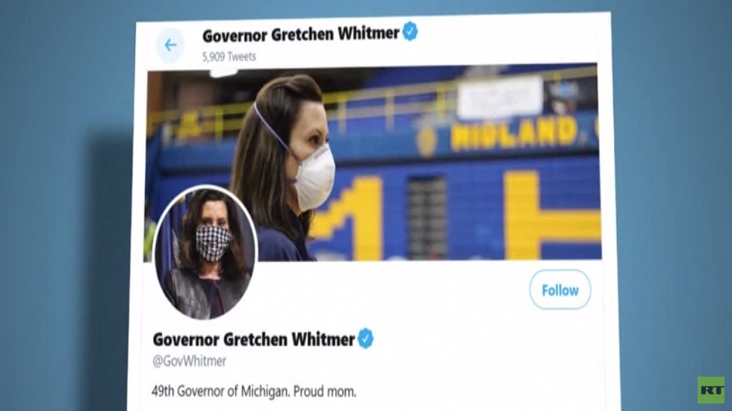
Task: Click the 5,909 Tweets count
Action: click(229, 57)
